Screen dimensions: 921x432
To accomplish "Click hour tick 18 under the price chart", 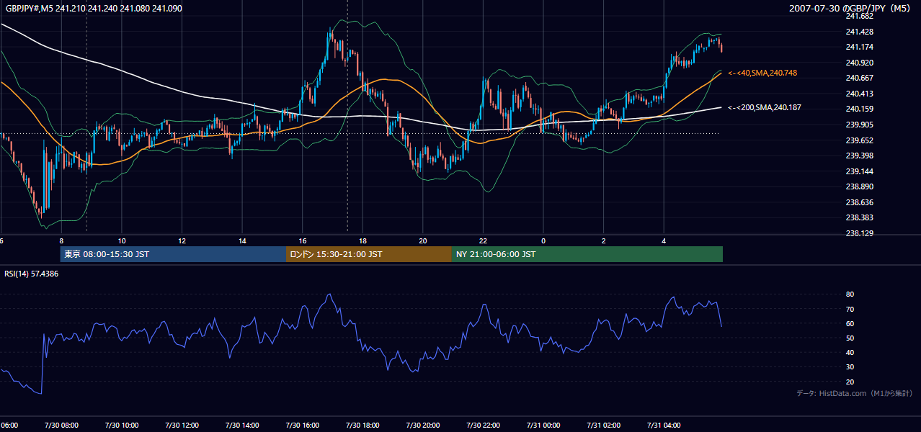I will pyautogui.click(x=363, y=241).
